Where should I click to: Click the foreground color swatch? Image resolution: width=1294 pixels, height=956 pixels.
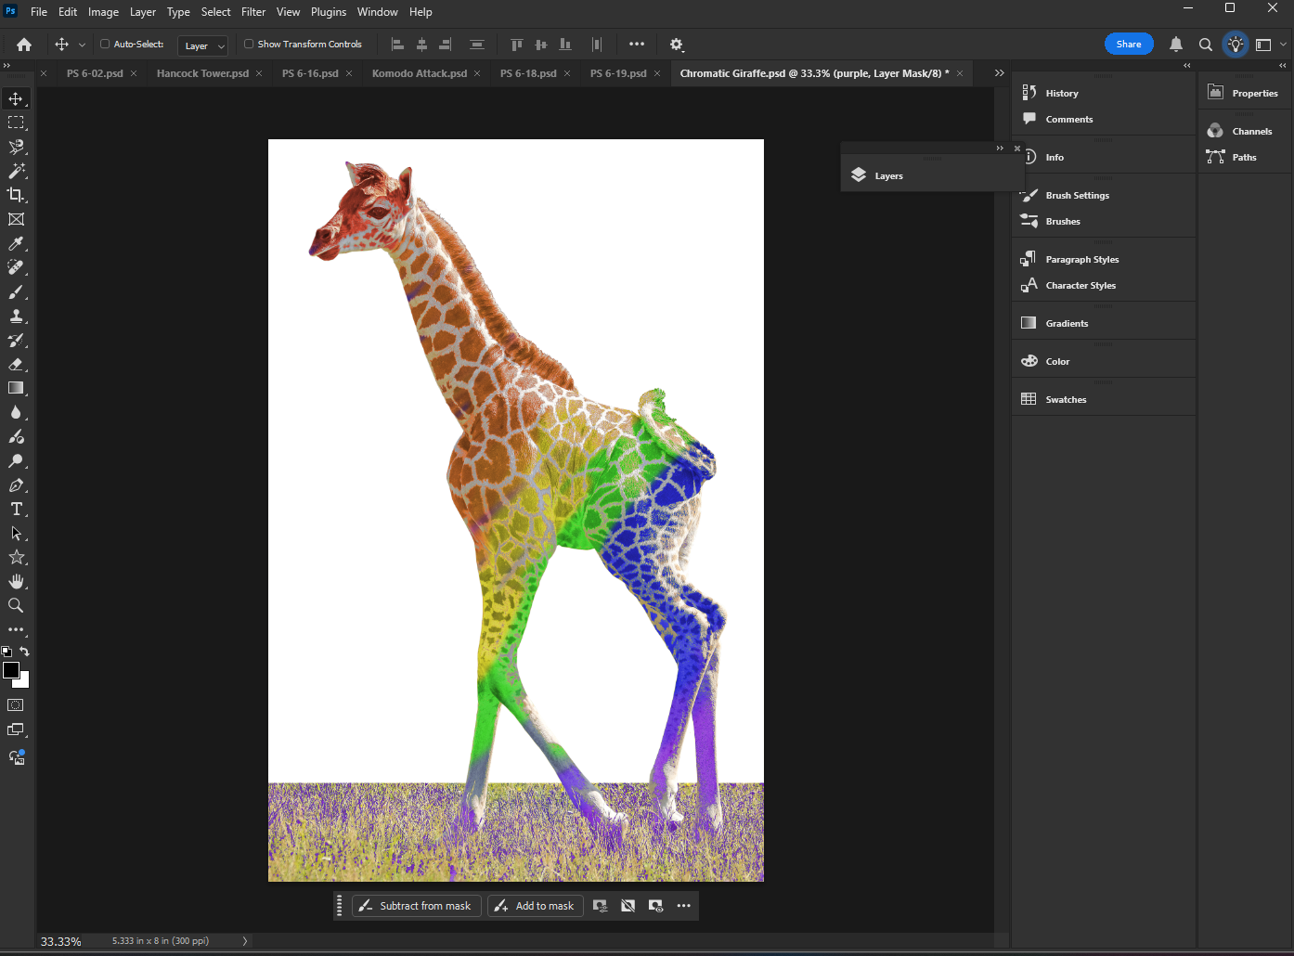[12, 670]
